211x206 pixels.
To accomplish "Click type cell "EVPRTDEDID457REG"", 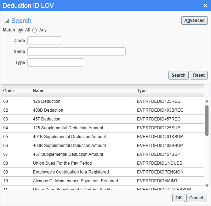I will click(170, 119).
